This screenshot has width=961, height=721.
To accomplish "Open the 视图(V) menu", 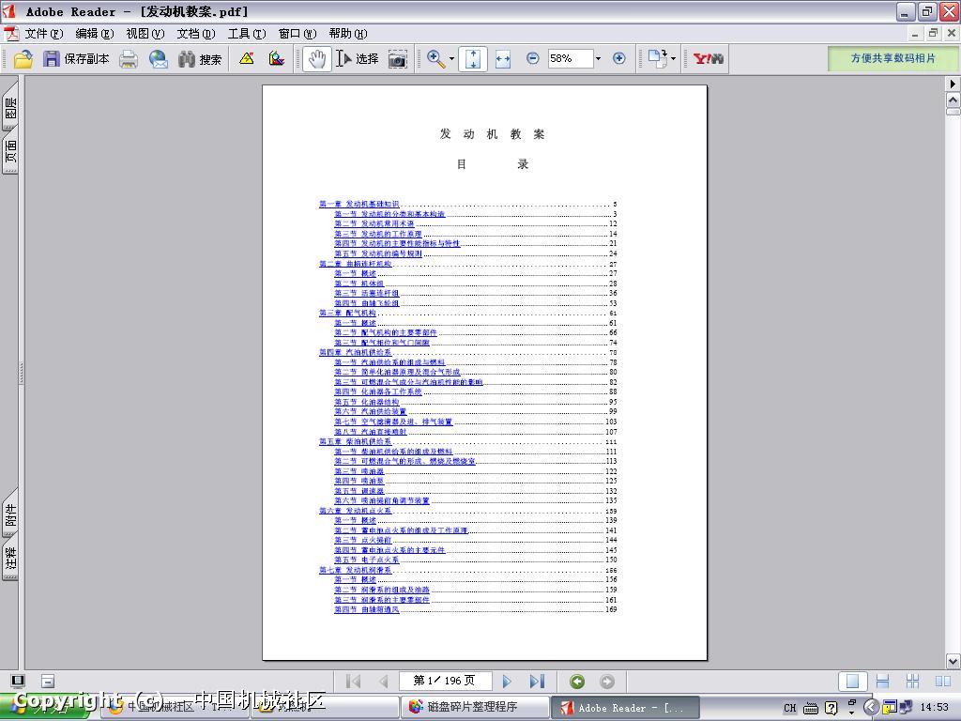I will click(x=145, y=34).
